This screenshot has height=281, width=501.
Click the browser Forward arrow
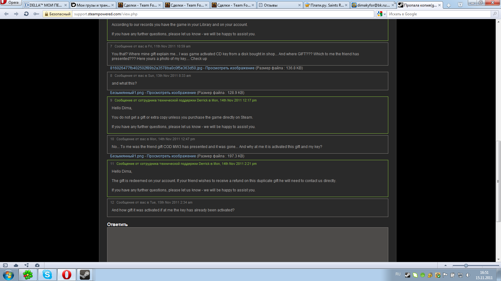coord(16,14)
